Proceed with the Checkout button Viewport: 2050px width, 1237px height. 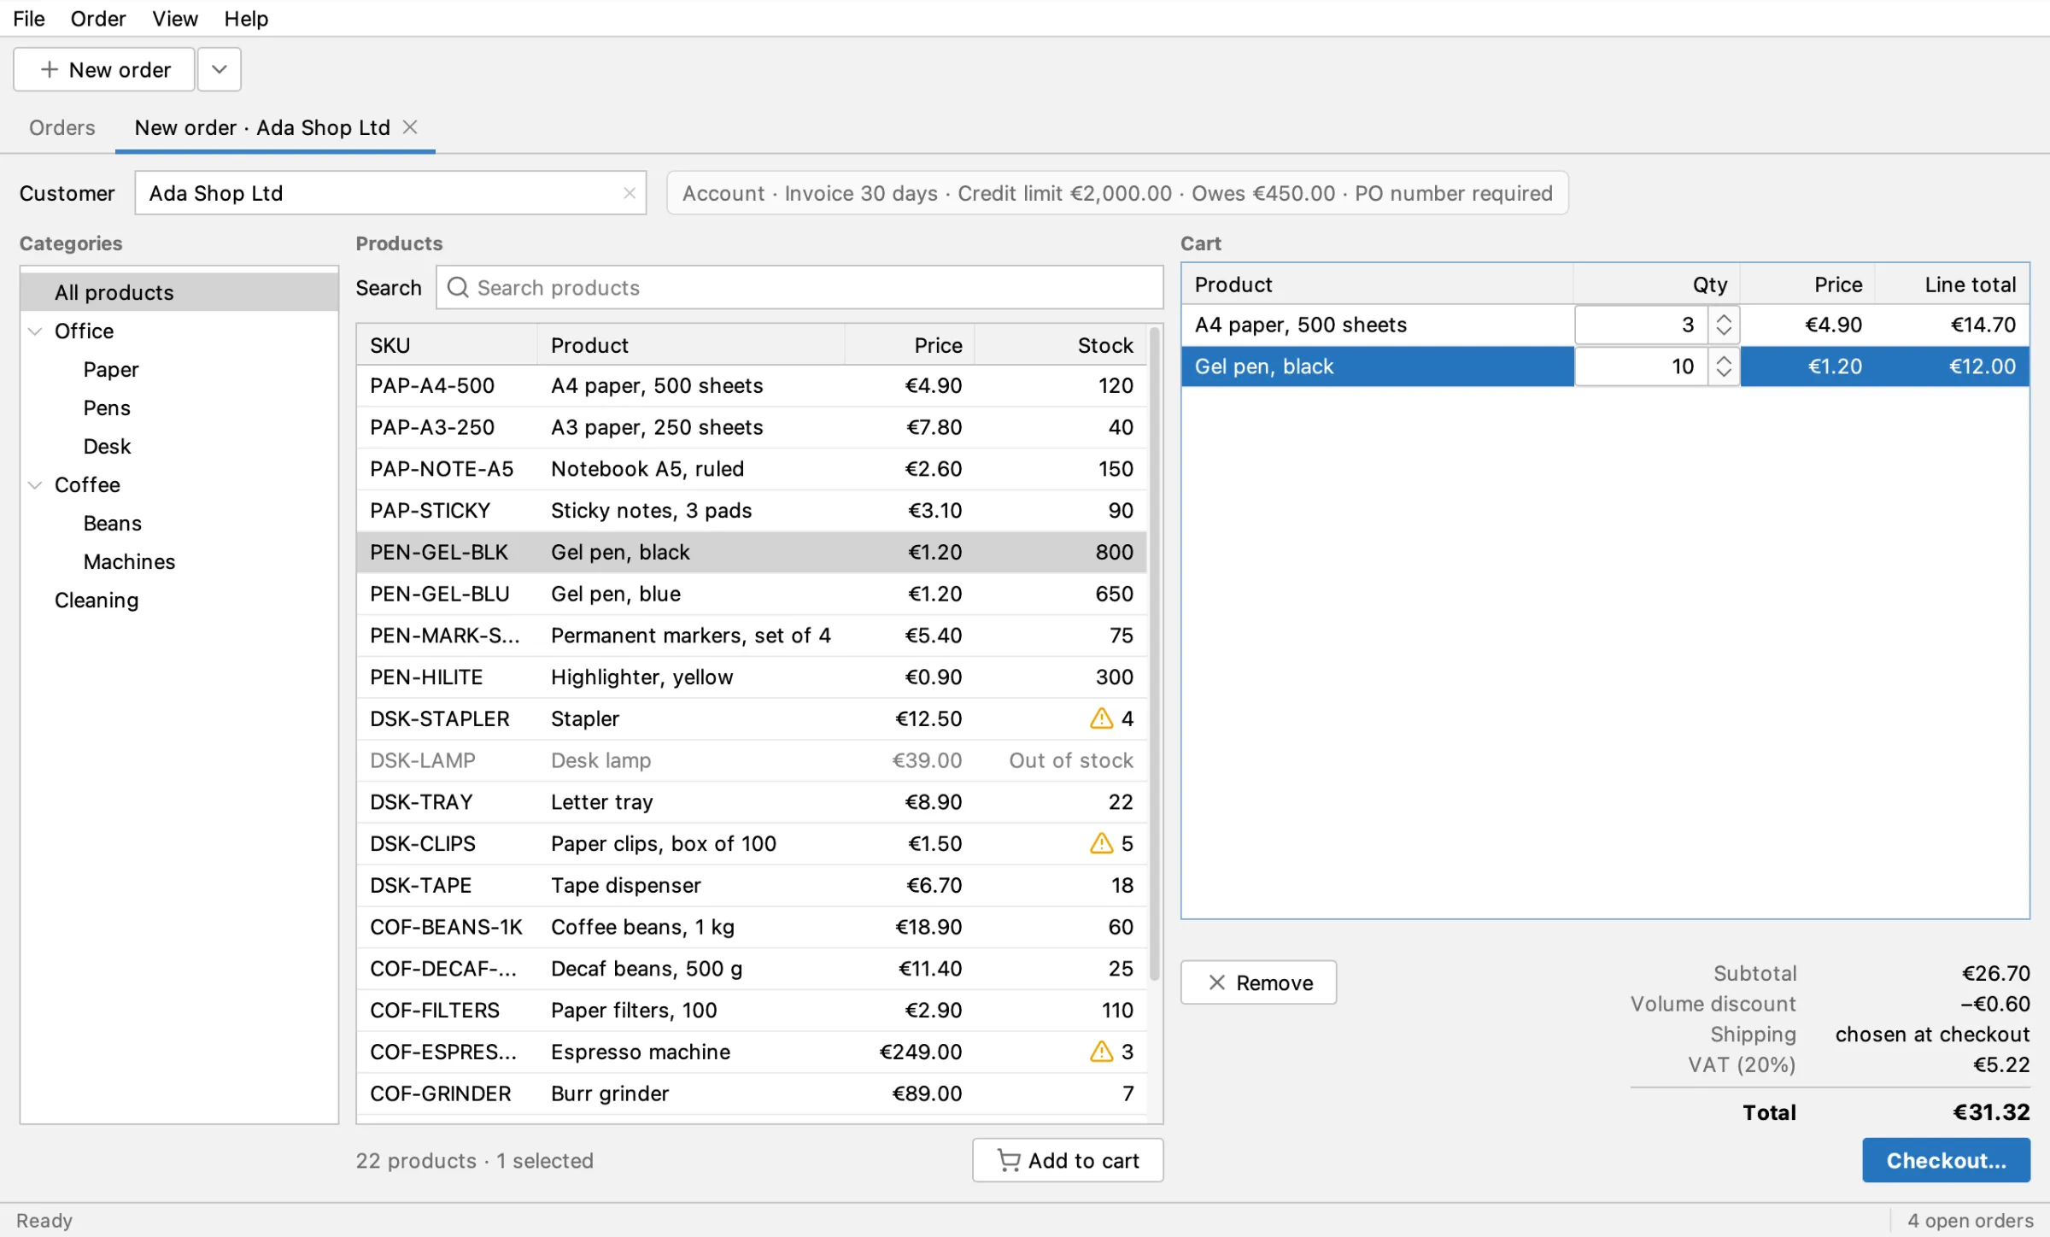click(x=1947, y=1160)
